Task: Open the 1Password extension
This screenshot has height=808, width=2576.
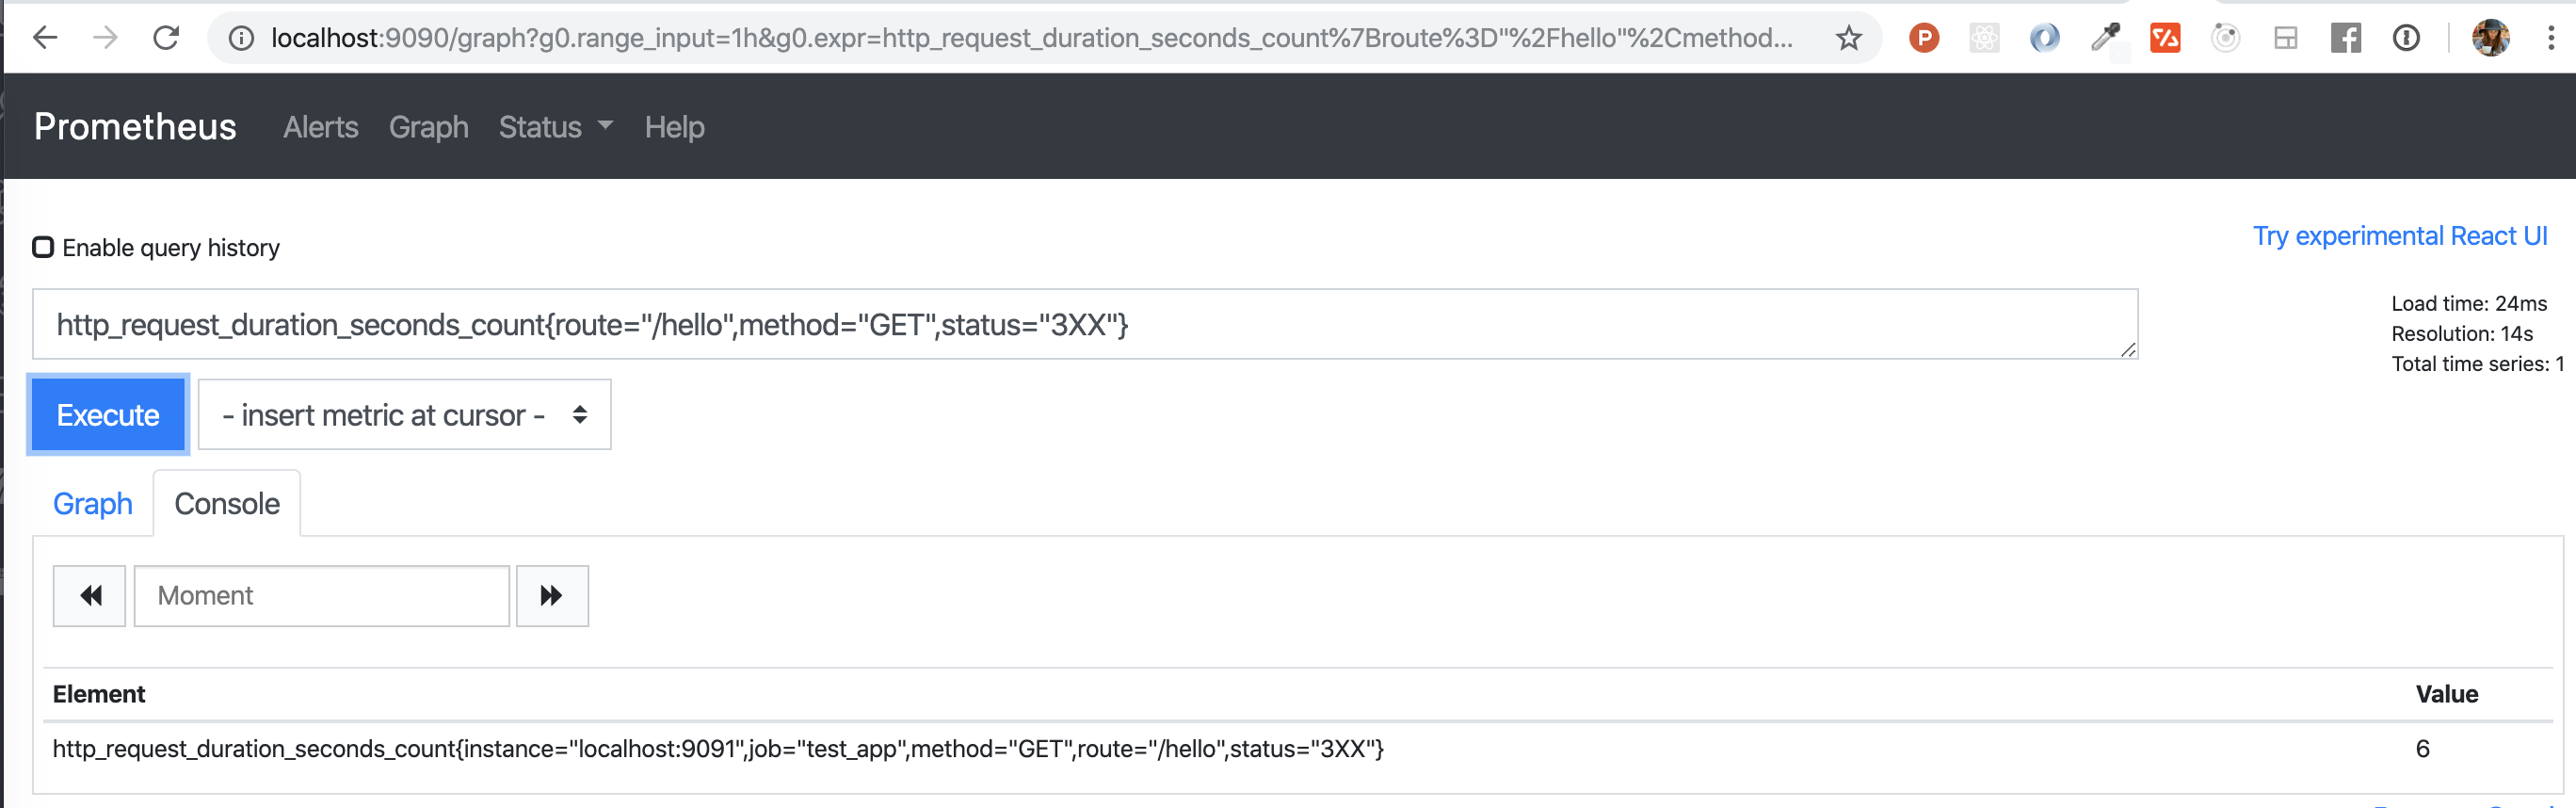Action: (2406, 38)
